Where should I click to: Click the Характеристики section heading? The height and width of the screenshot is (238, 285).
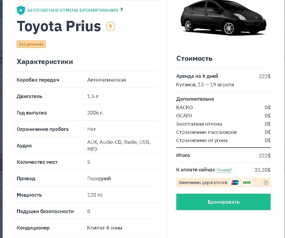click(45, 62)
